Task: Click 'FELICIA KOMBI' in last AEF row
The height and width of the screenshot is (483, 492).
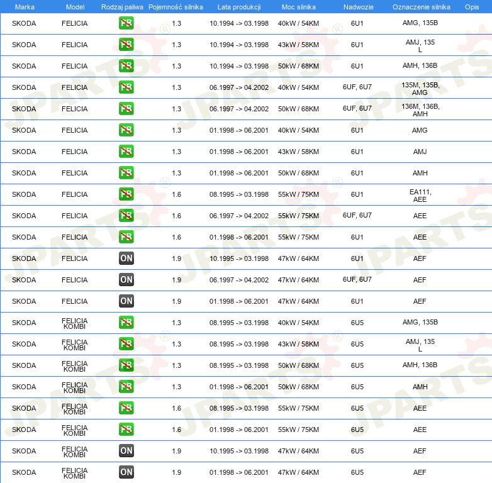Action: [75, 473]
